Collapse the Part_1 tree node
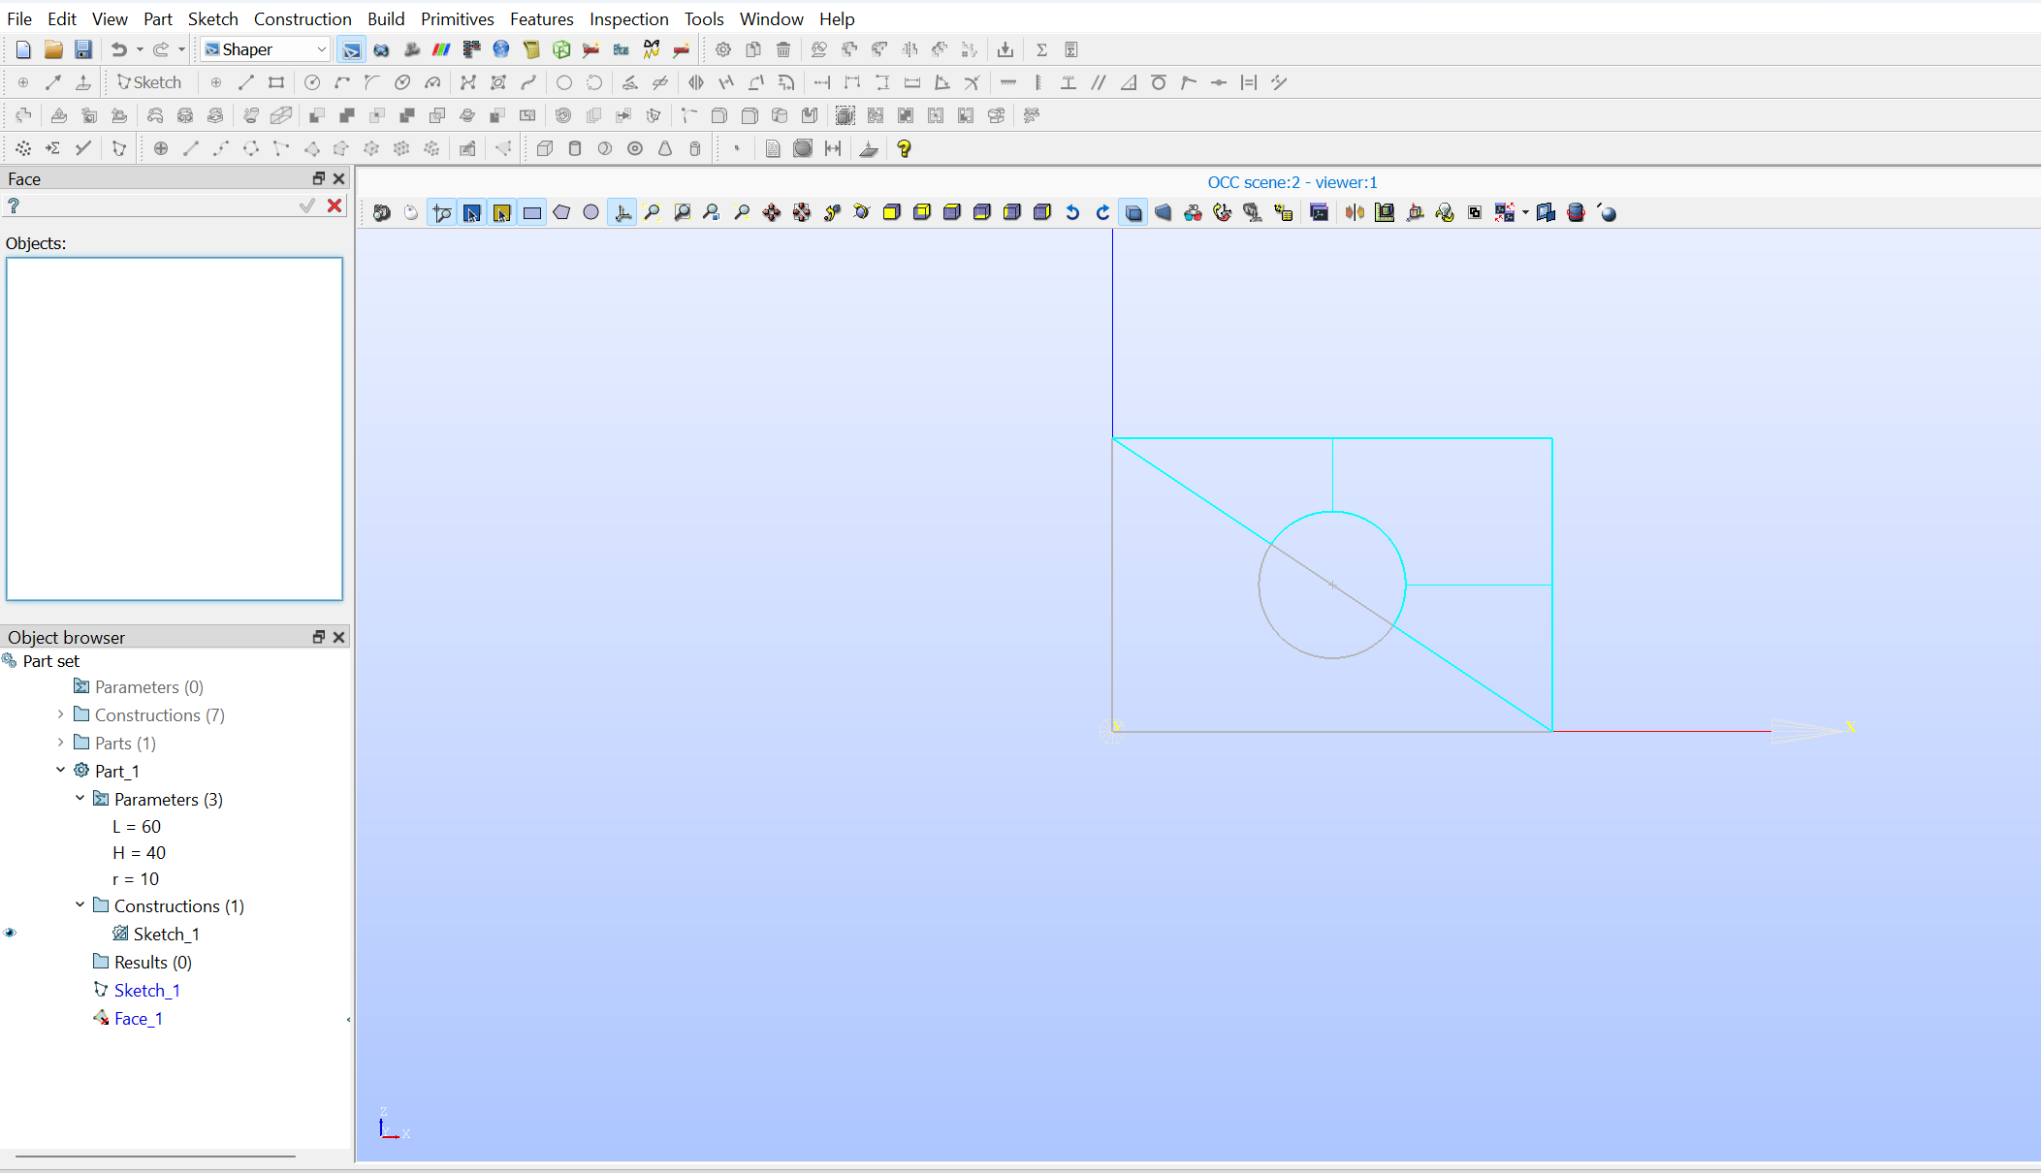Viewport: 2041px width, 1173px height. (60, 770)
